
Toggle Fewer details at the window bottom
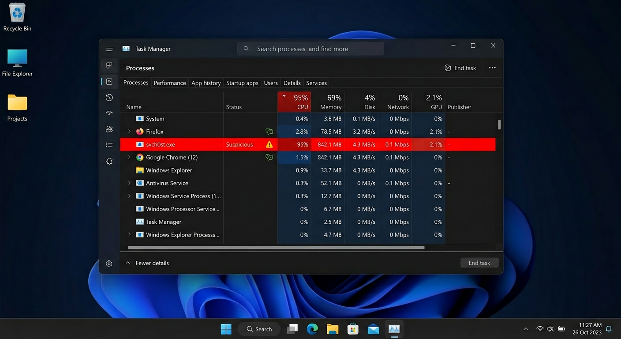[147, 263]
